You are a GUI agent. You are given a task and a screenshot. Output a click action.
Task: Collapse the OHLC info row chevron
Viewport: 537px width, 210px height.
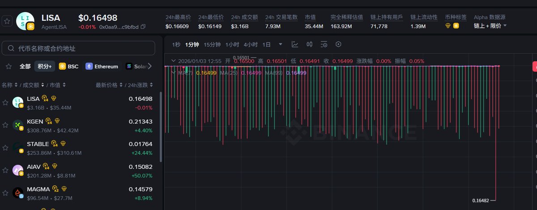(174, 61)
